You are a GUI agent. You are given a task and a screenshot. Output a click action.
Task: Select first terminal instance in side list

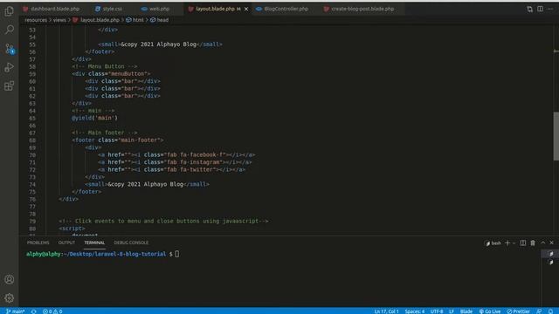tap(550, 254)
